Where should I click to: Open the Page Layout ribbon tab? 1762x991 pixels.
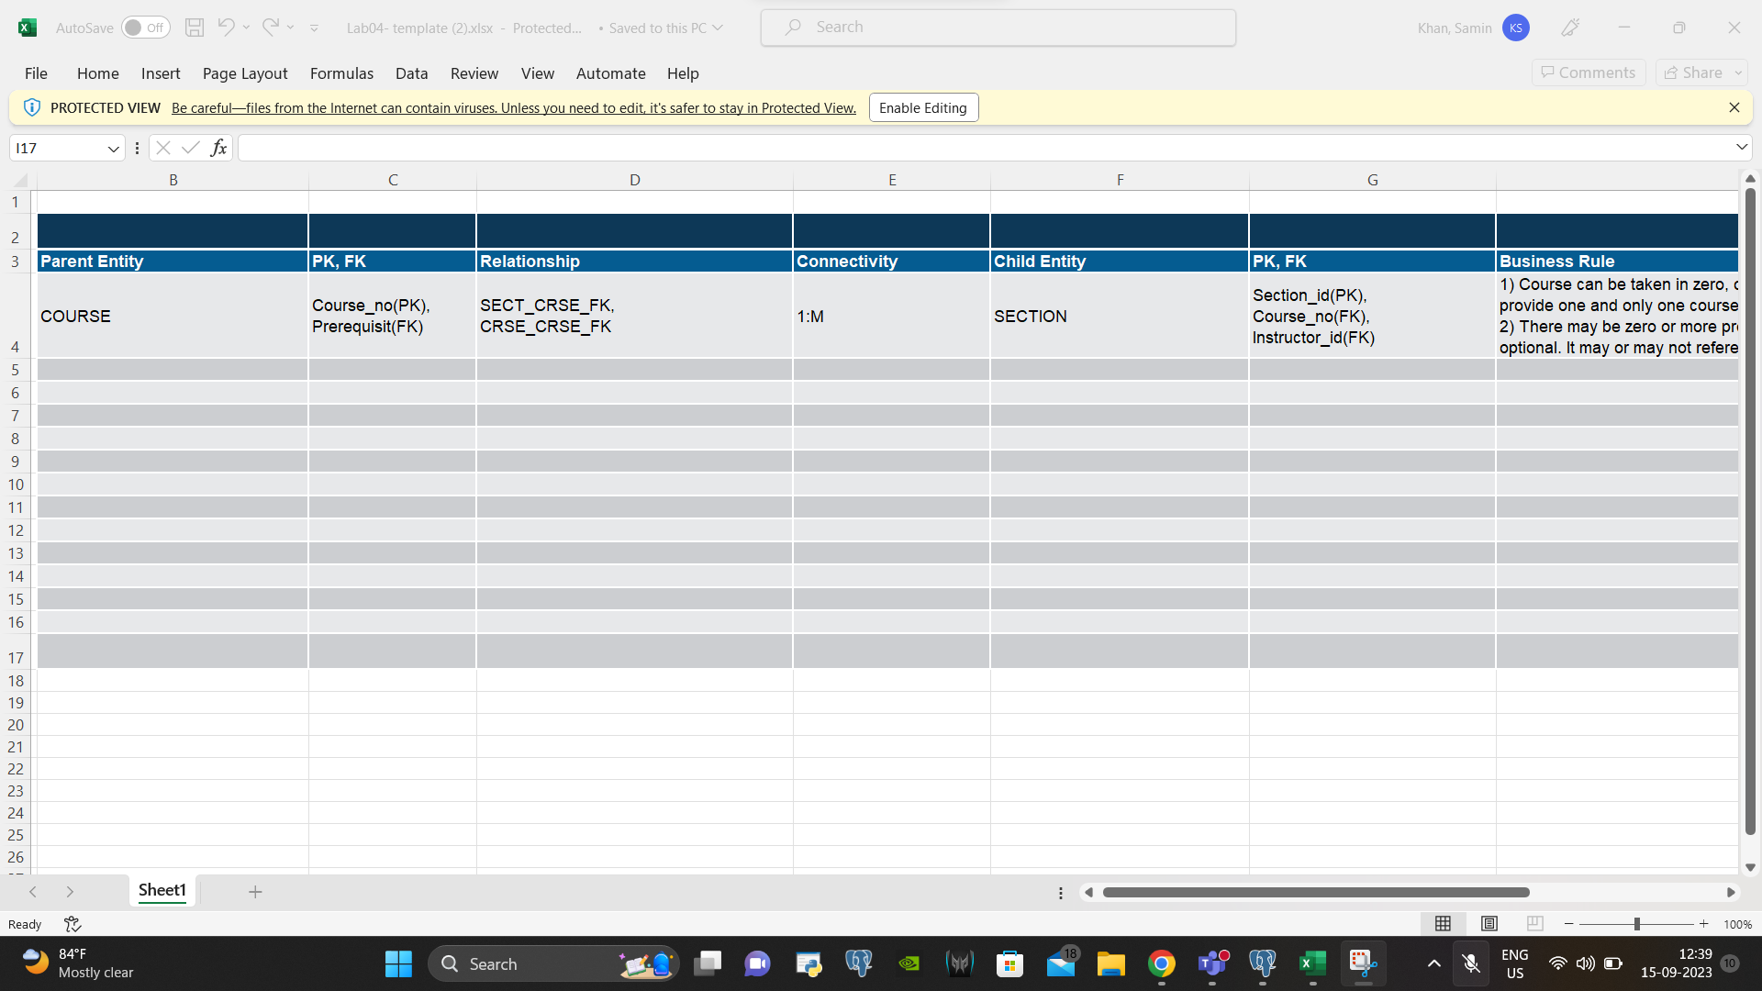pos(245,73)
